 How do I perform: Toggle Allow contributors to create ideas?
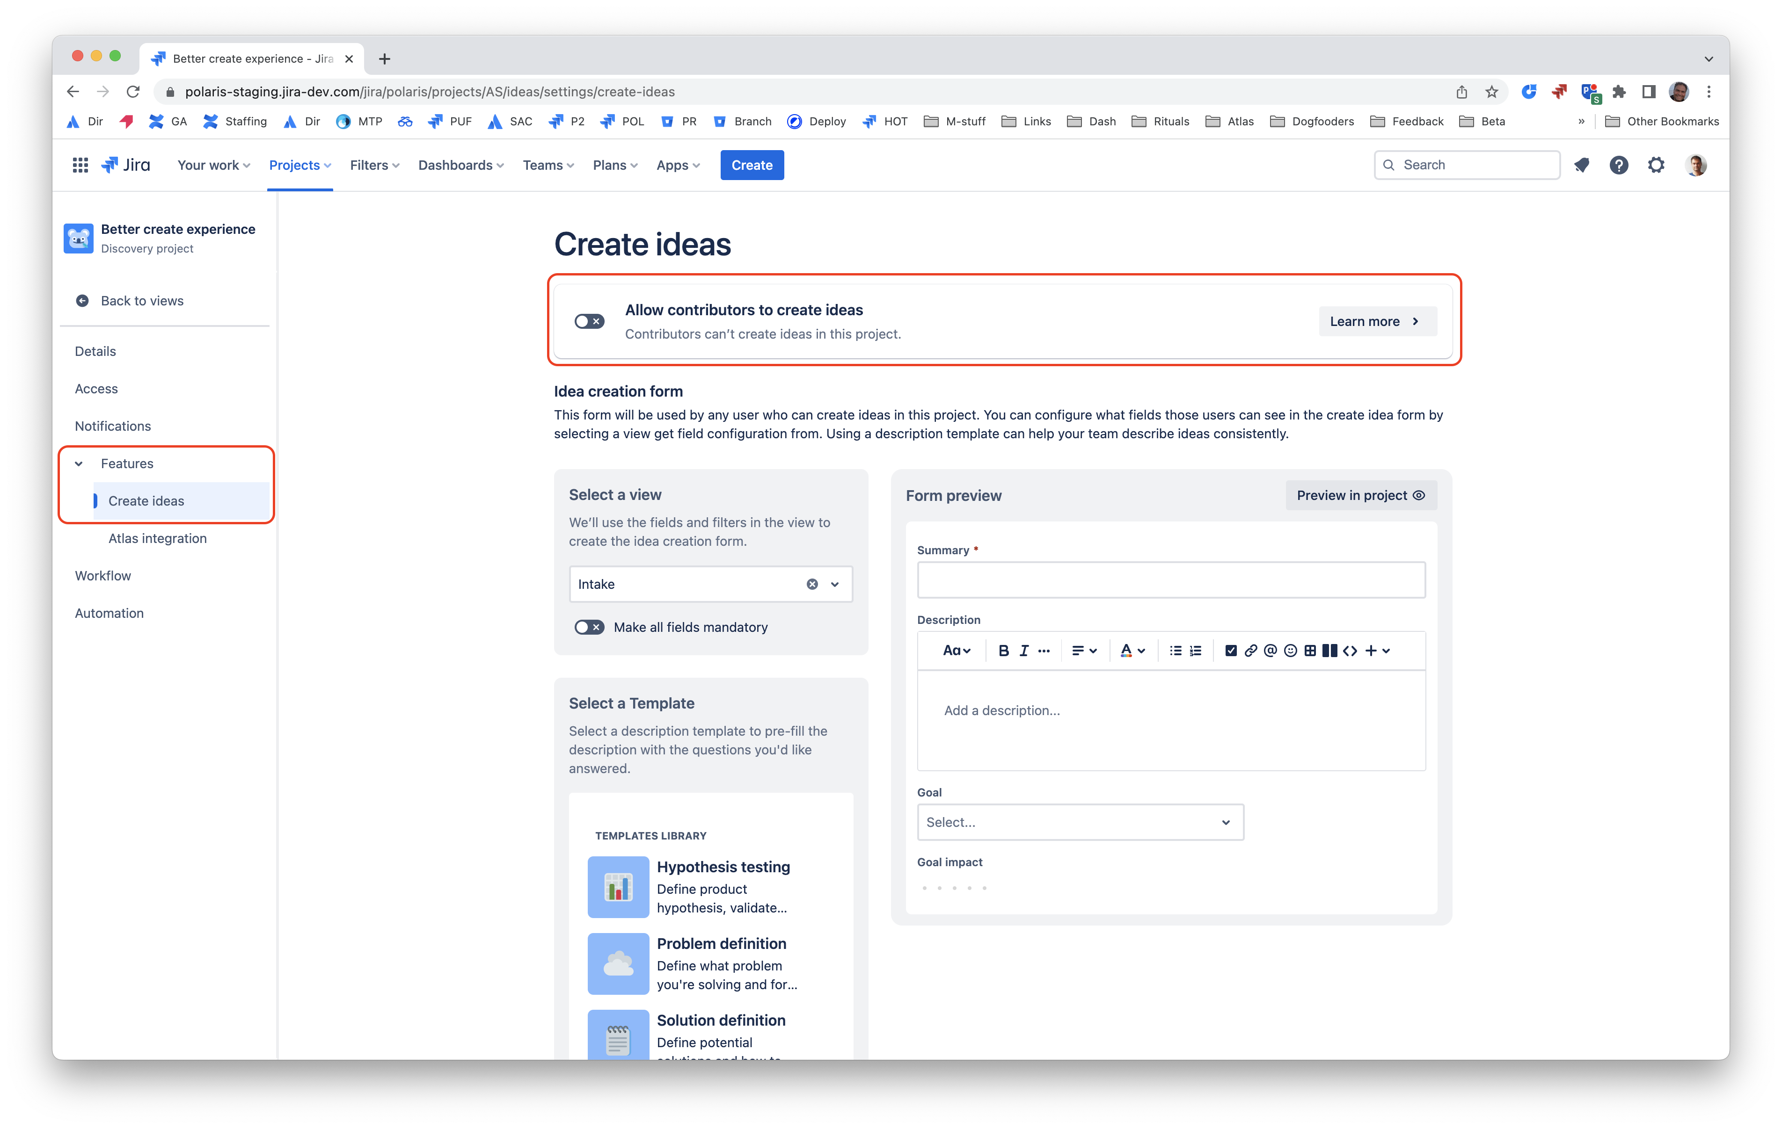(x=588, y=320)
